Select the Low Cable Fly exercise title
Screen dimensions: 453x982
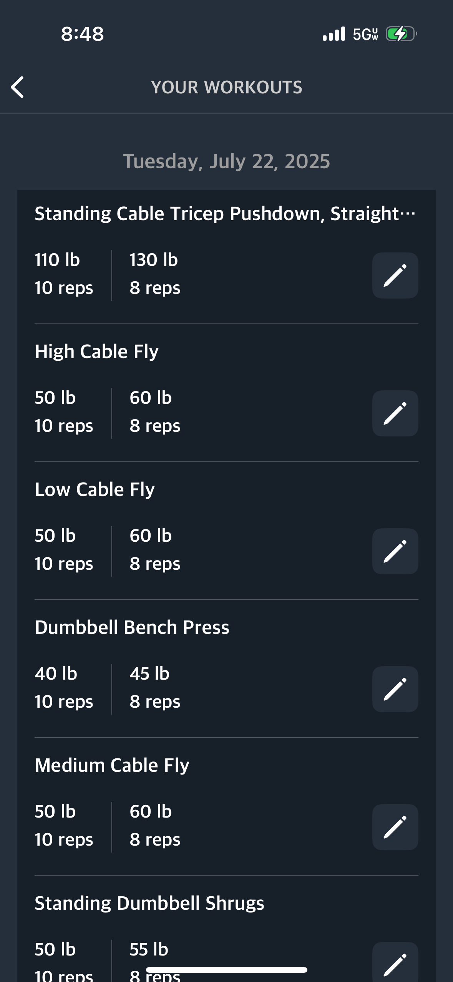[x=95, y=489]
